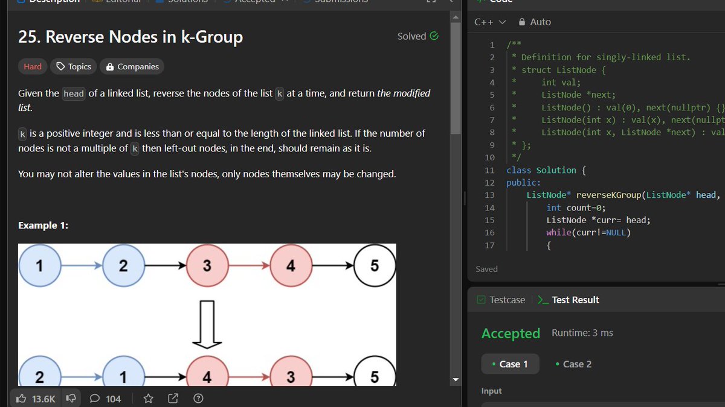Open the locked Companies button
Viewport: 725px width, 407px height.
point(132,67)
